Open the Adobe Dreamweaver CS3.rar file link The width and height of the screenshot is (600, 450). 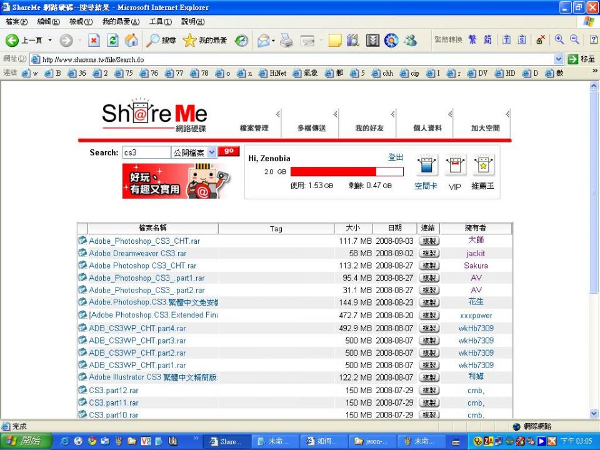pos(137,253)
